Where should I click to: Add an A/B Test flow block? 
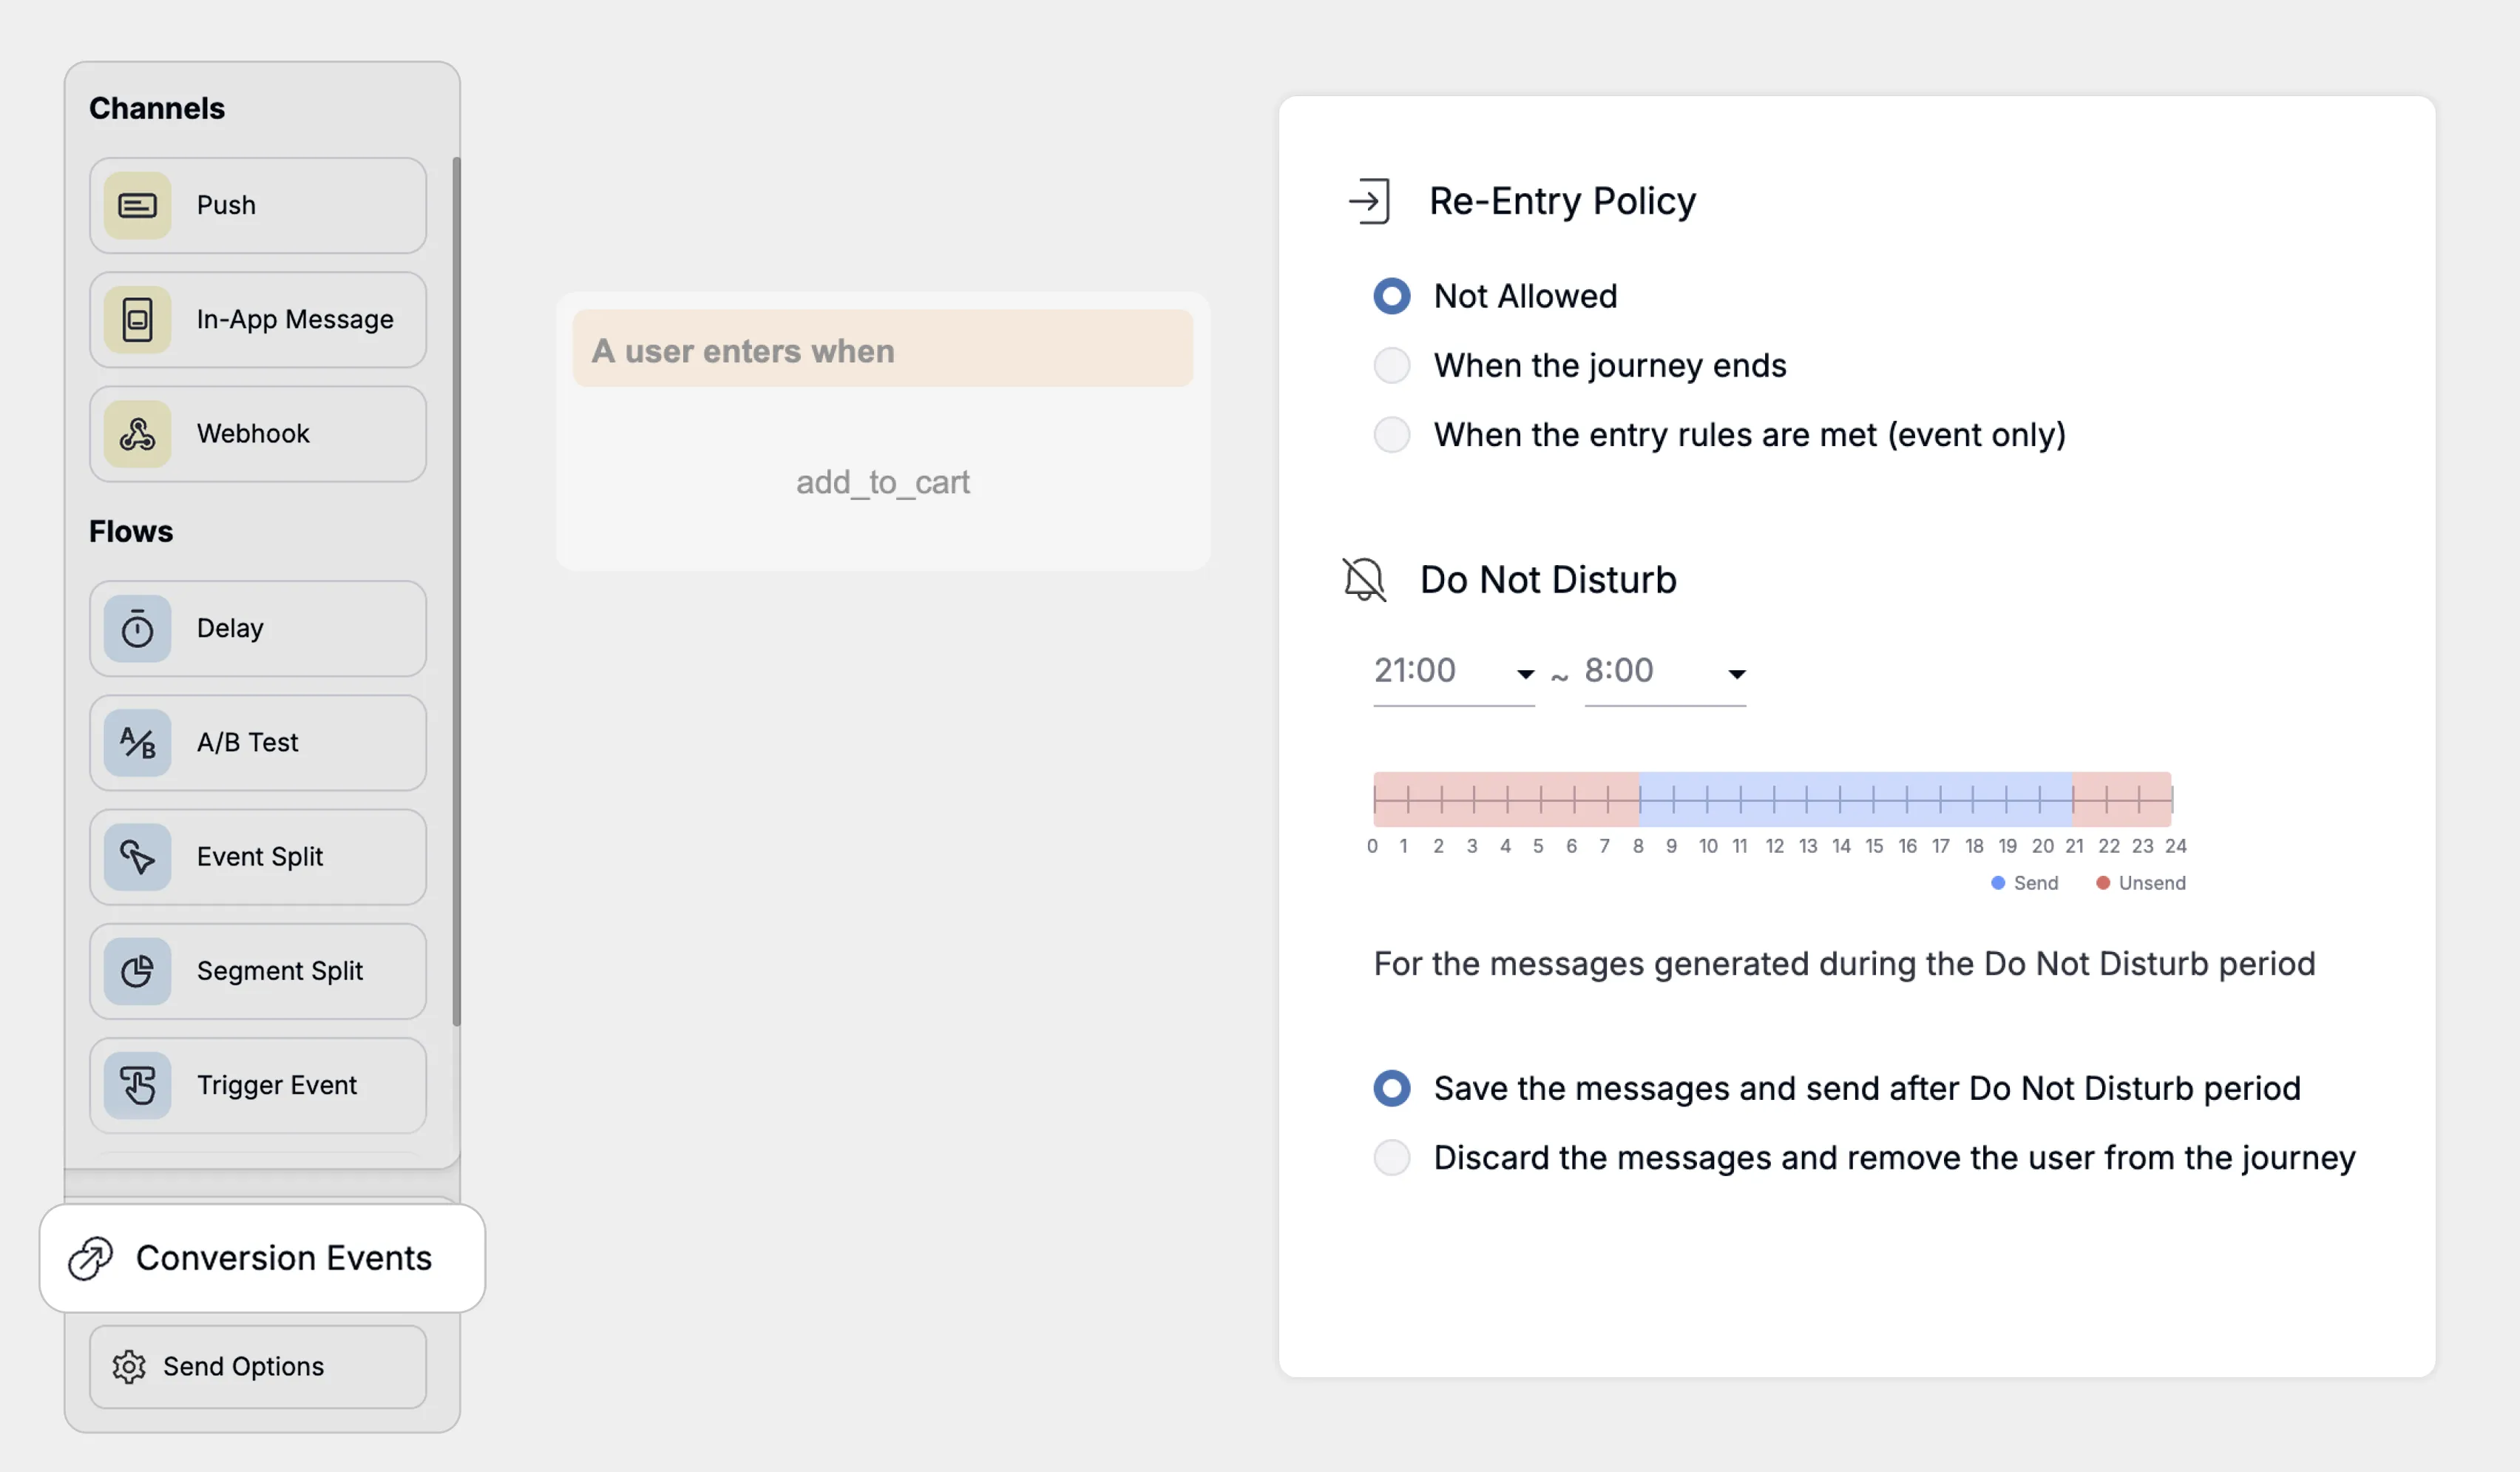258,743
